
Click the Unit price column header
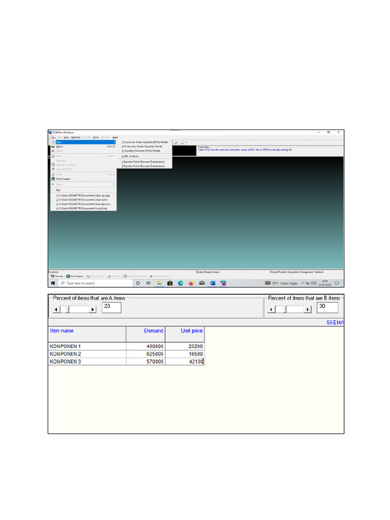(185, 334)
